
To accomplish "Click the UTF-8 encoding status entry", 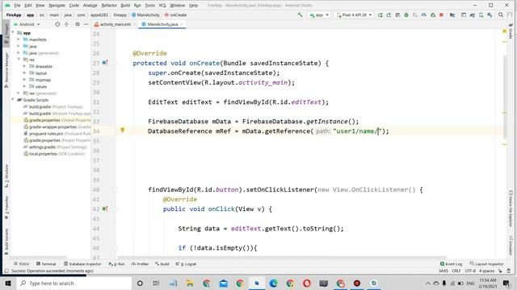I will (470, 271).
